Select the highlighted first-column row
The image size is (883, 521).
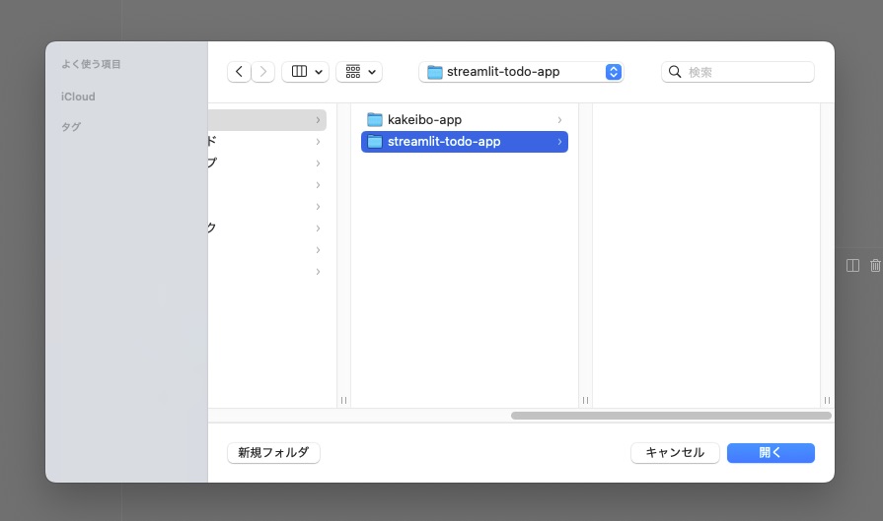click(x=266, y=120)
